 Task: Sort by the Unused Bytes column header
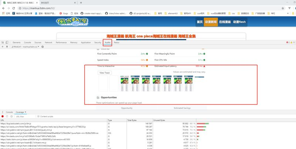tap(174, 120)
